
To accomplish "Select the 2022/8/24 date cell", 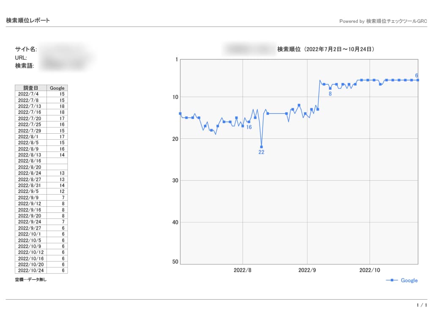I will tap(30, 173).
